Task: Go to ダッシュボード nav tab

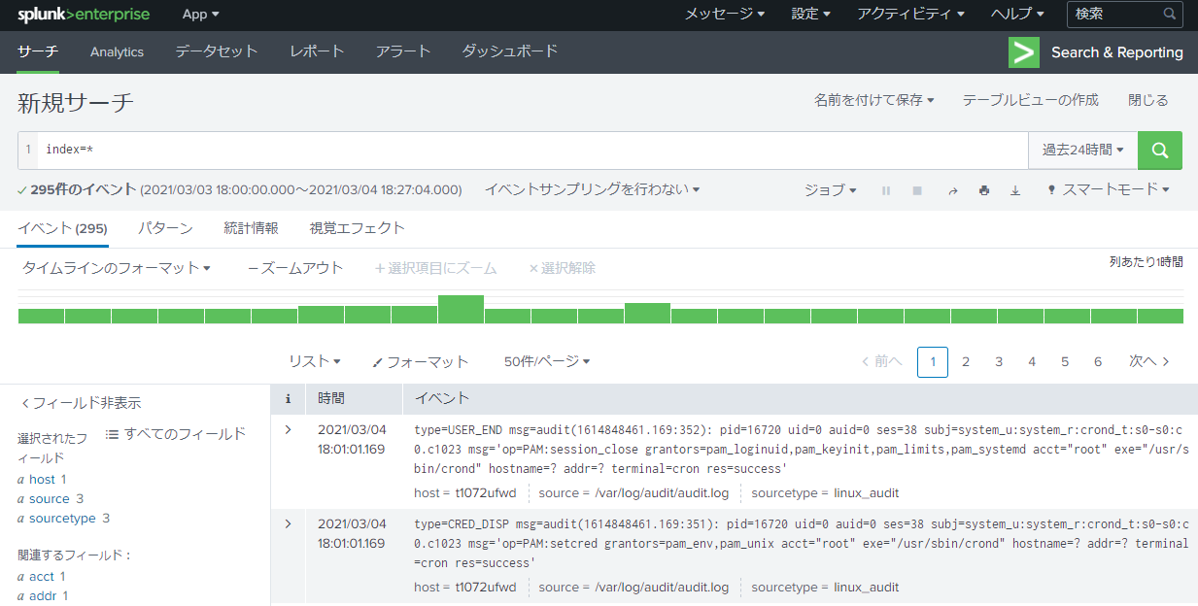Action: pyautogui.click(x=510, y=51)
